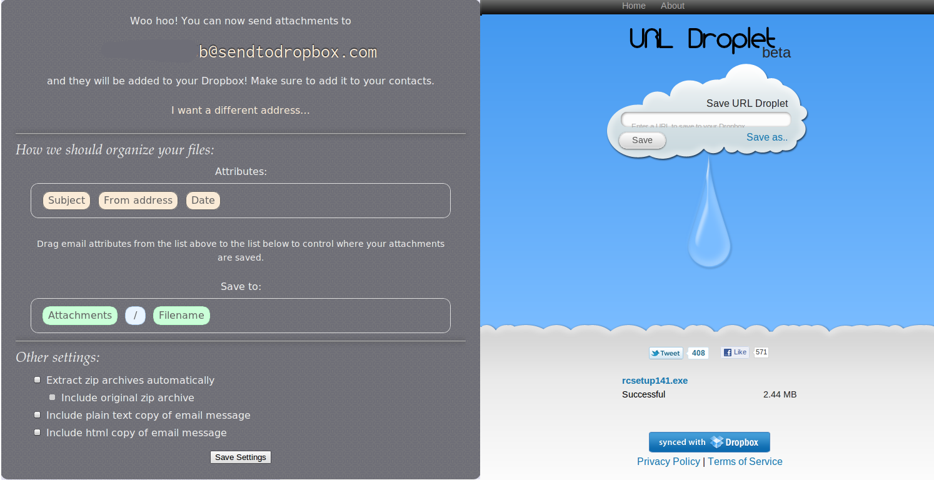Check 'Include html copy' checkbox

[38, 432]
